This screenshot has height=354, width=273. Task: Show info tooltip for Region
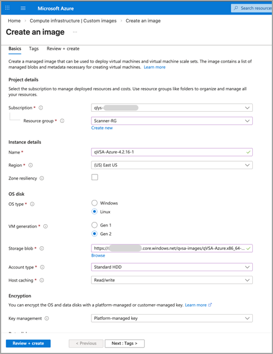click(31, 165)
